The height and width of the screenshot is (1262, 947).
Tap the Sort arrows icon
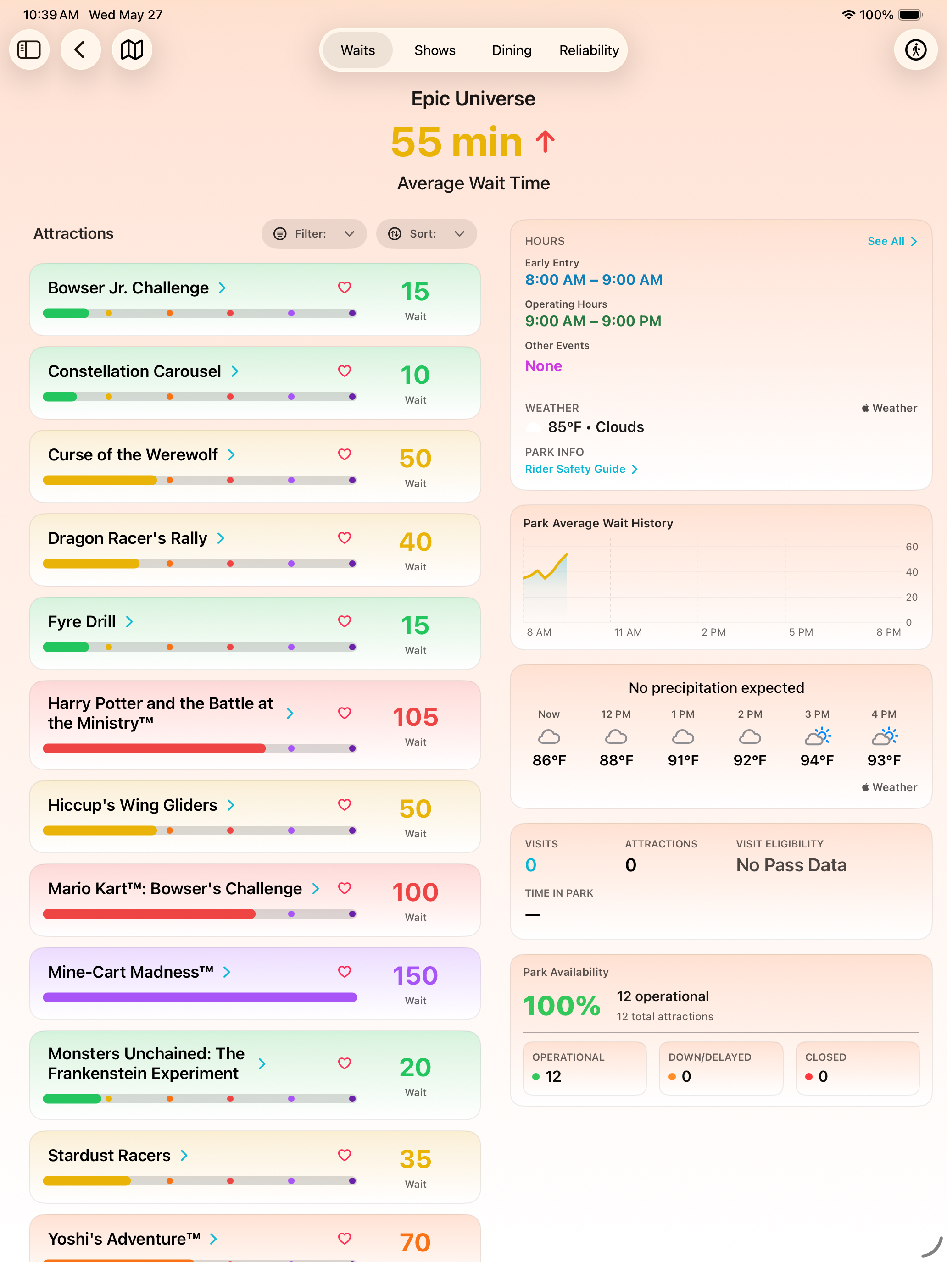pyautogui.click(x=395, y=233)
